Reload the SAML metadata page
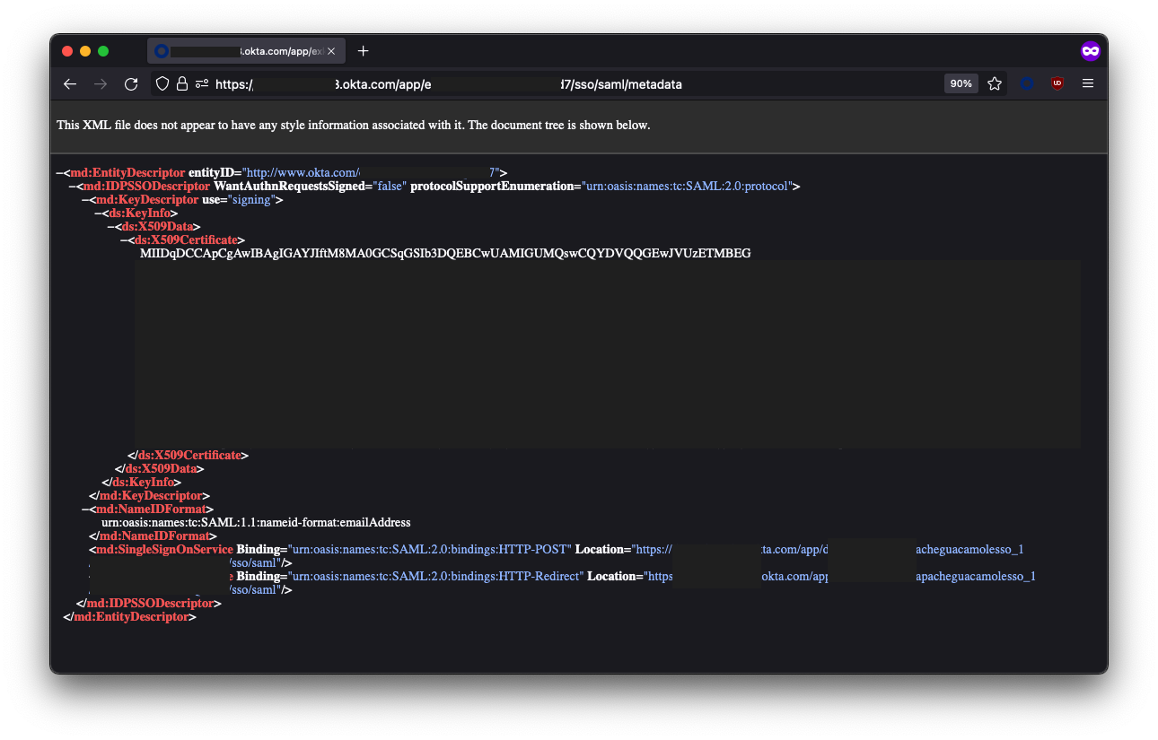The image size is (1158, 740). pyautogui.click(x=131, y=83)
